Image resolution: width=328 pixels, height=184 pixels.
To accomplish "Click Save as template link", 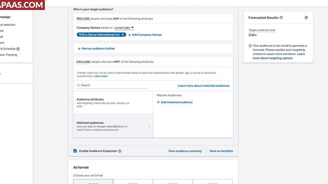I will pos(221,151).
